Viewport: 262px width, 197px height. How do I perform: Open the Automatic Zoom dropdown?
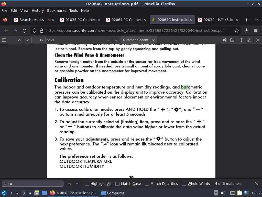(x=138, y=40)
